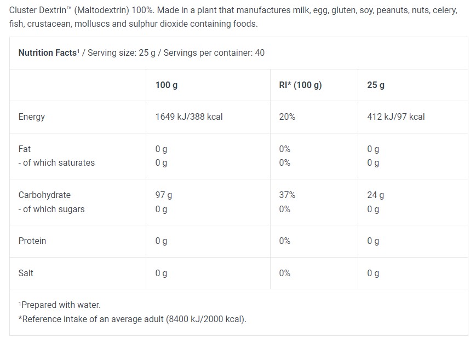This screenshot has height=344, width=476.
Task: Select the Carbohydrate row label
Action: click(44, 195)
